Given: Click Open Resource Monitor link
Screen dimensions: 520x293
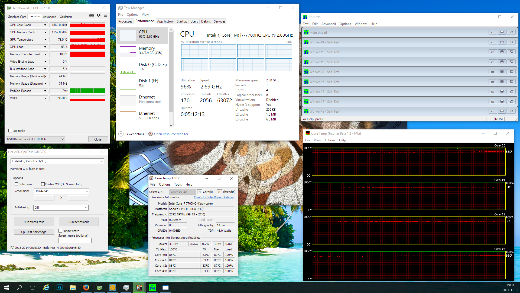Looking at the screenshot, I should [x=171, y=134].
